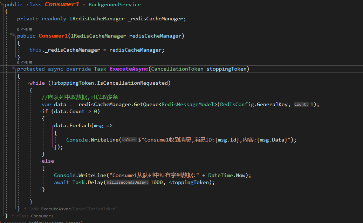
Task: Click the BackgroundService base class name
Action: pyautogui.click(x=115, y=5)
